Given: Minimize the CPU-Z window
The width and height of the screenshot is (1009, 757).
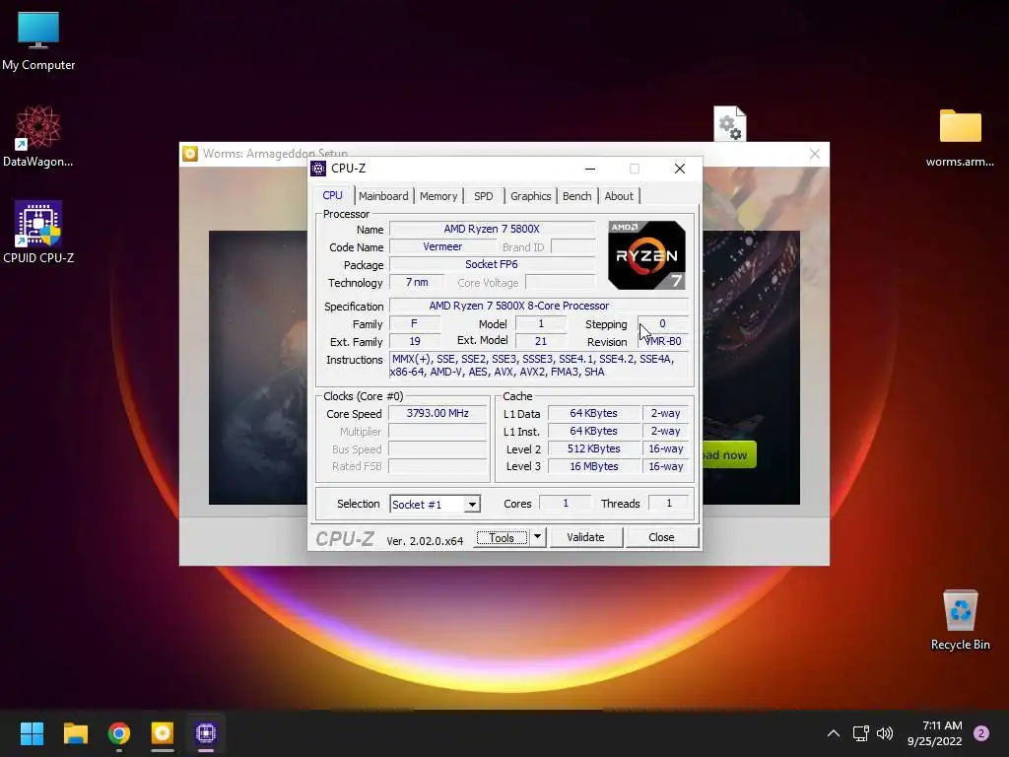Looking at the screenshot, I should coord(590,169).
